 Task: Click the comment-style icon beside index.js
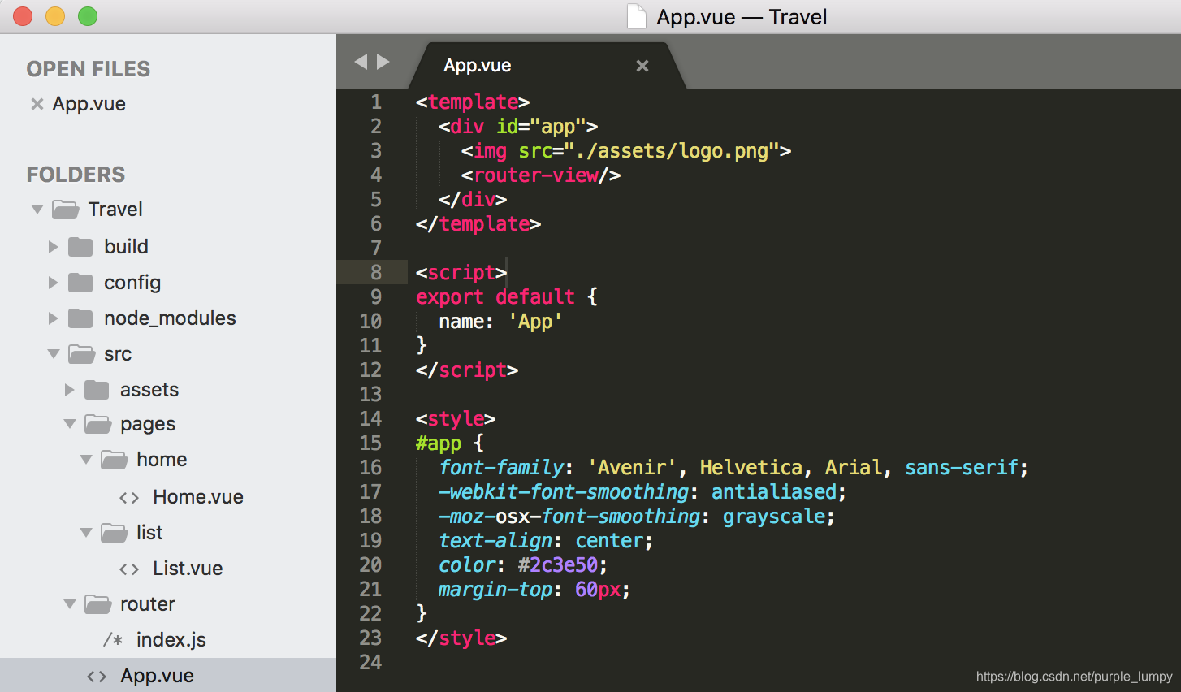pos(113,640)
